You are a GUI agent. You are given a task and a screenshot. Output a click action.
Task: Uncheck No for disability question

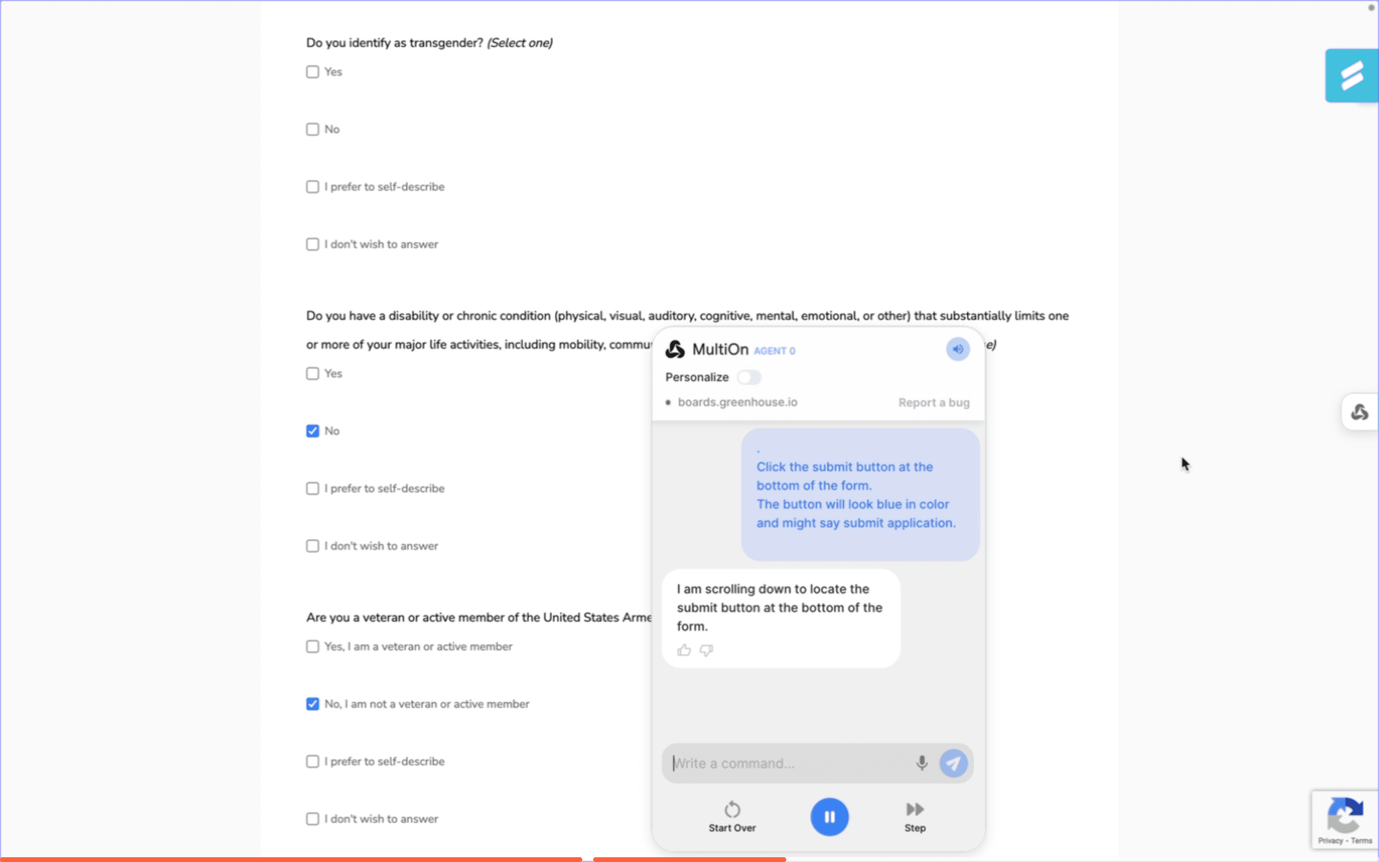312,431
